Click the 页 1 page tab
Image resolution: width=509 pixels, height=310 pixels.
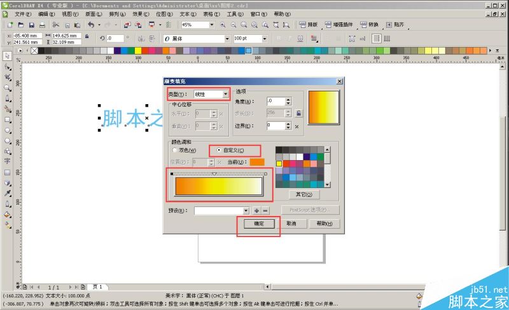coord(97,287)
